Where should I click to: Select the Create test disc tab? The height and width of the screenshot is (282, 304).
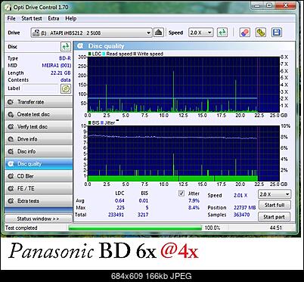[x=39, y=114]
